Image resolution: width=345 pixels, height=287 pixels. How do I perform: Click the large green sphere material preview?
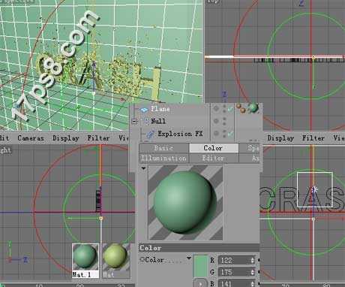coord(185,202)
